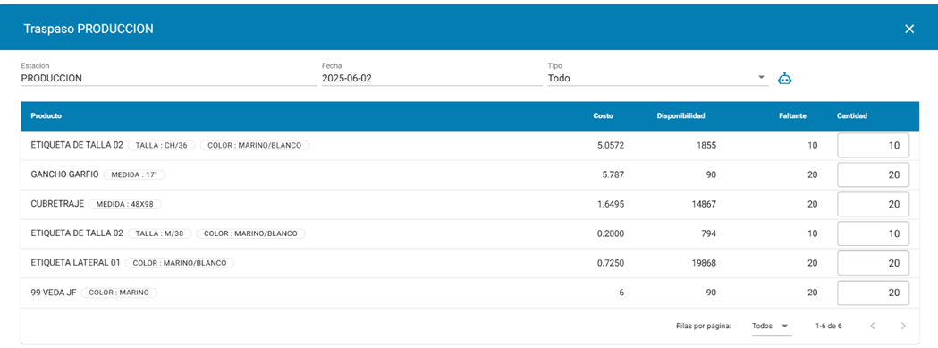Click availability value 19868

tap(703, 263)
